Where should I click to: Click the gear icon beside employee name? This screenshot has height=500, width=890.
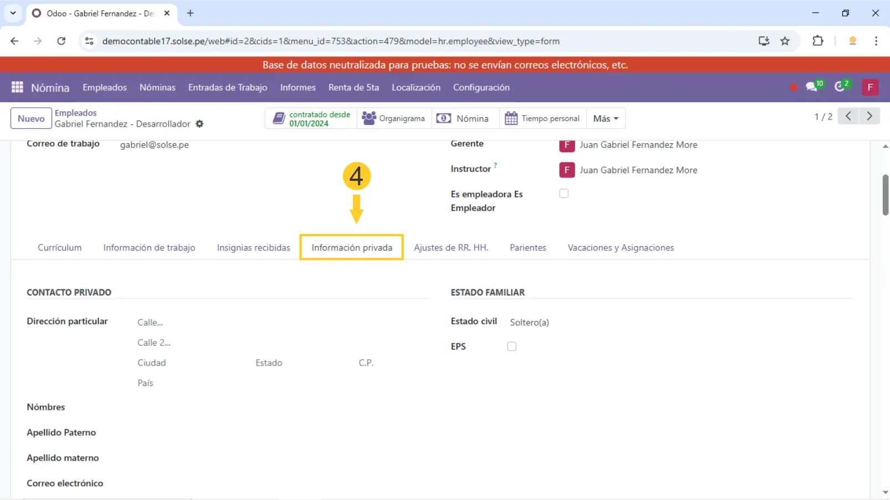(x=199, y=124)
